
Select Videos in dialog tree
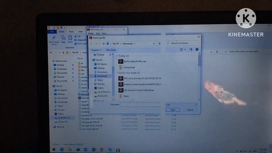coord(99,88)
